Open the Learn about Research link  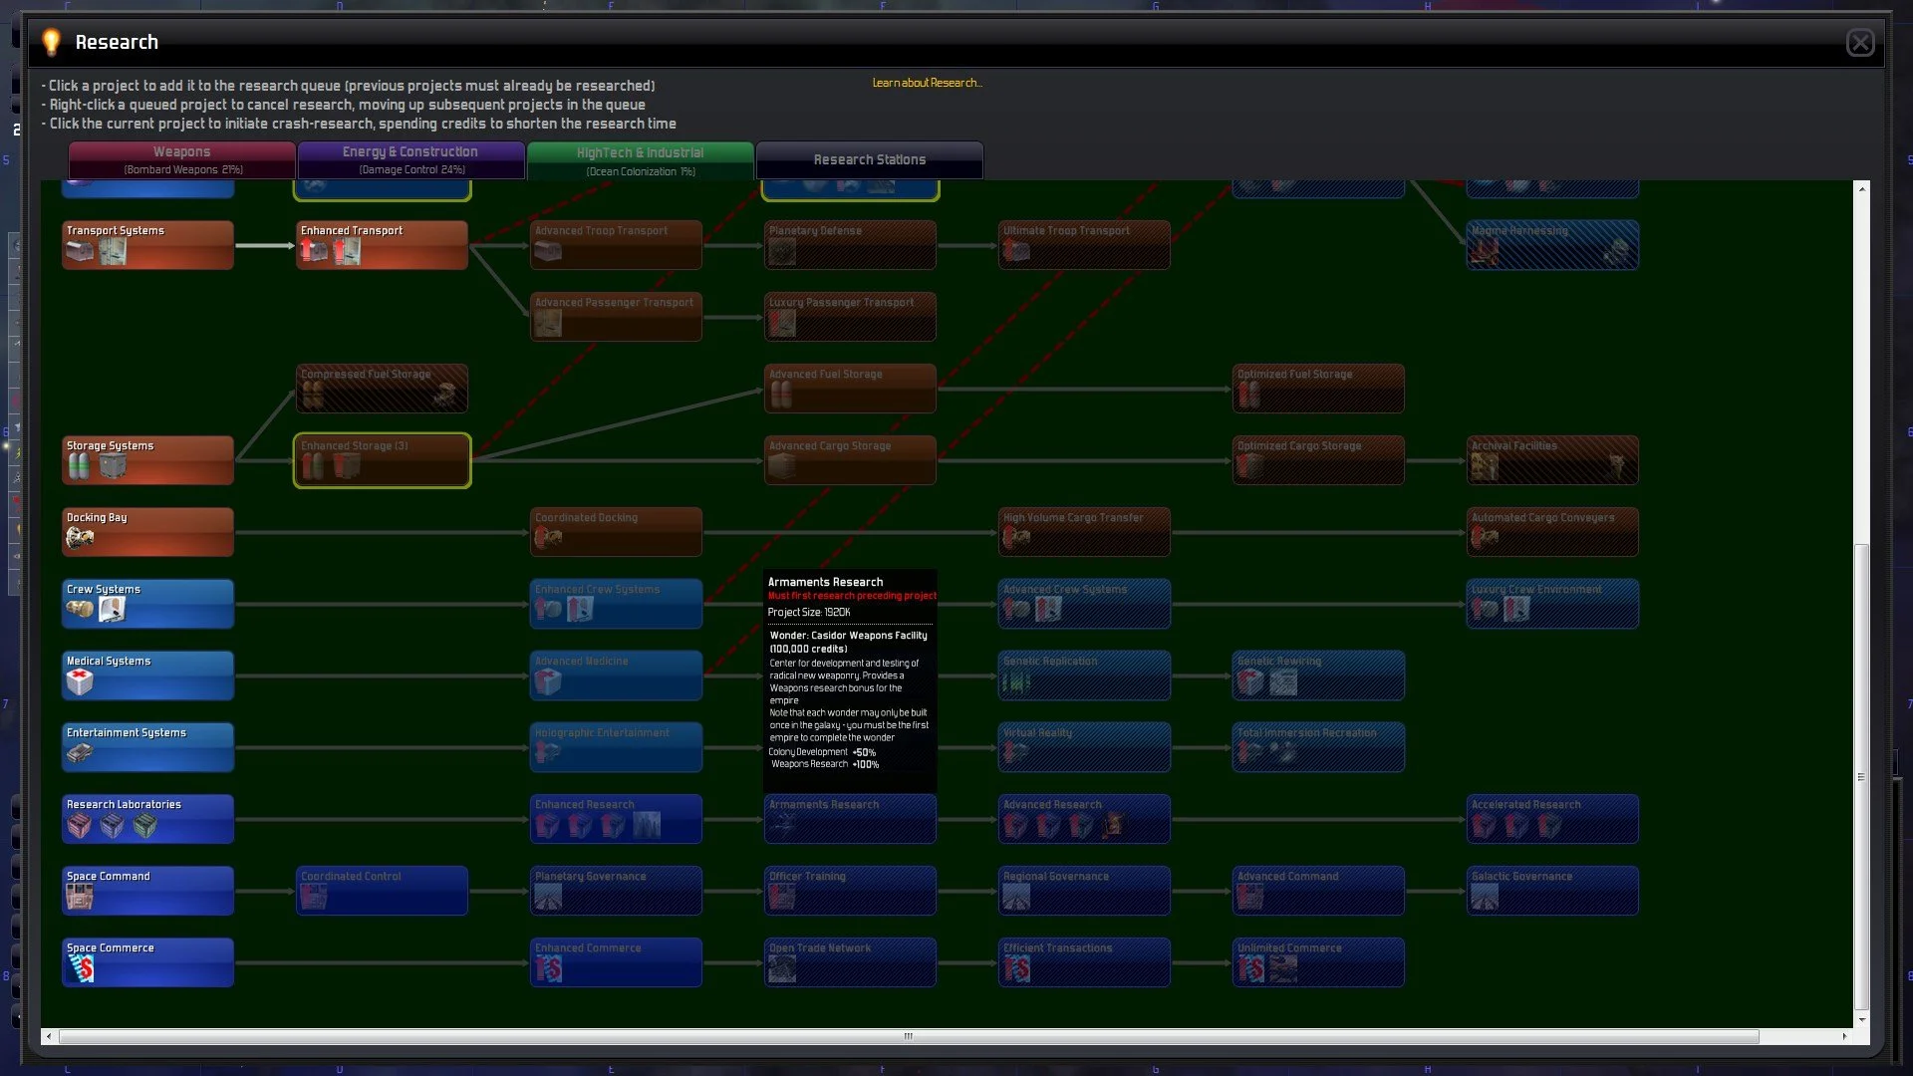[x=927, y=83]
